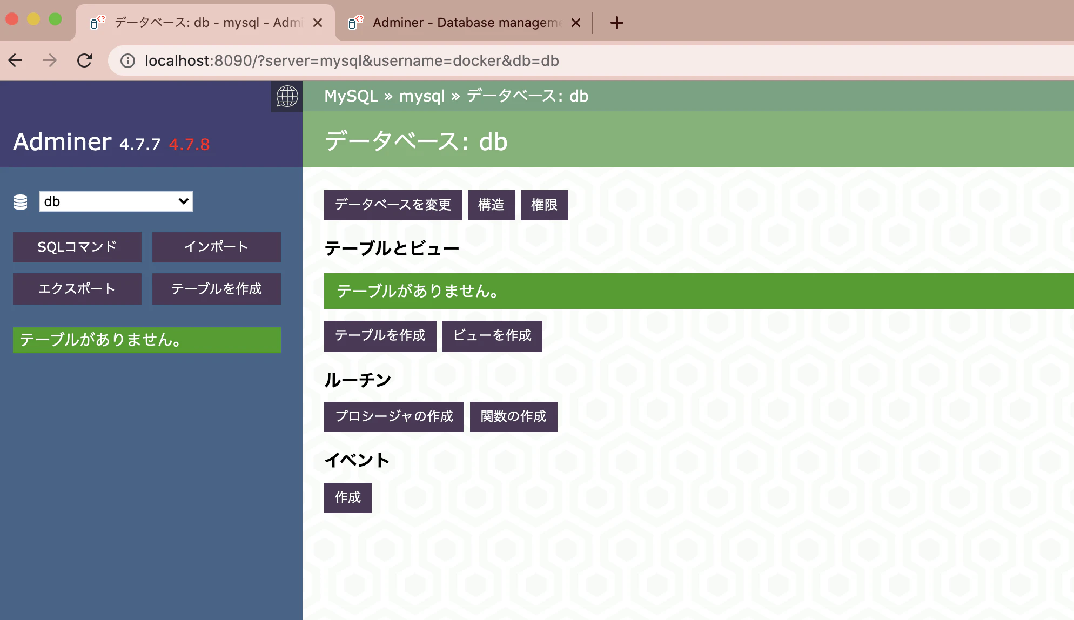
Task: Click the 4.7.8 new version link
Action: (189, 145)
